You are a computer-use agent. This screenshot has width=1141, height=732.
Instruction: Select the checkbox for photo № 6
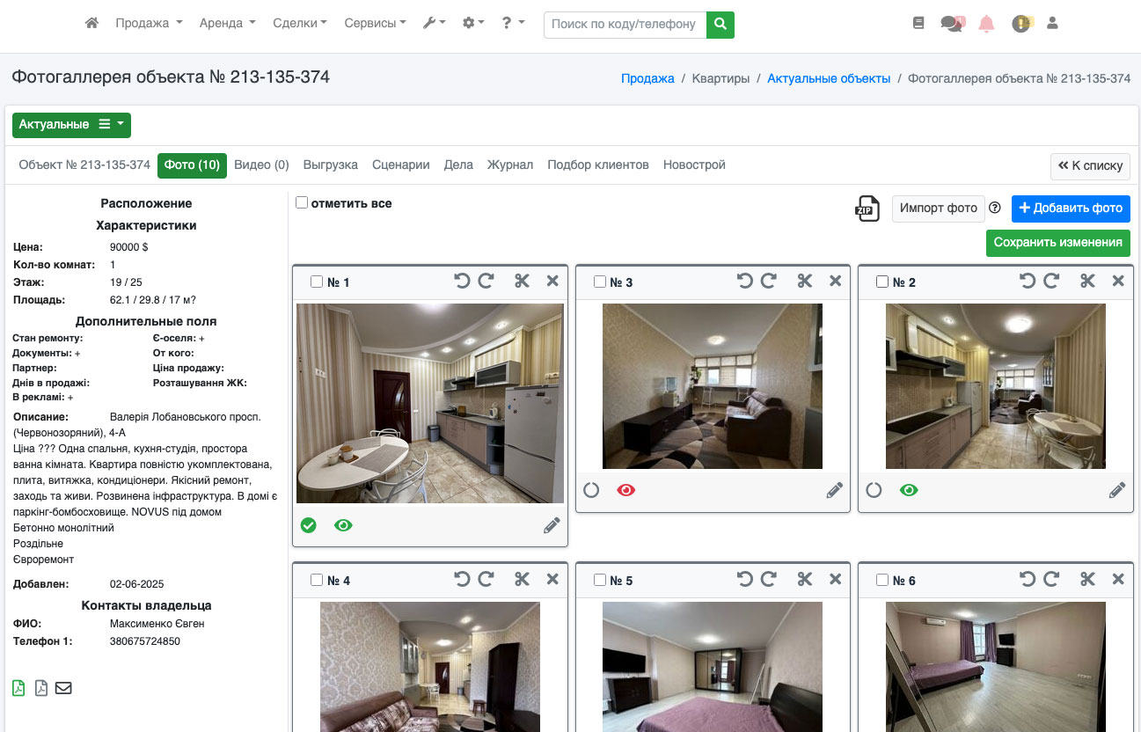(x=882, y=580)
